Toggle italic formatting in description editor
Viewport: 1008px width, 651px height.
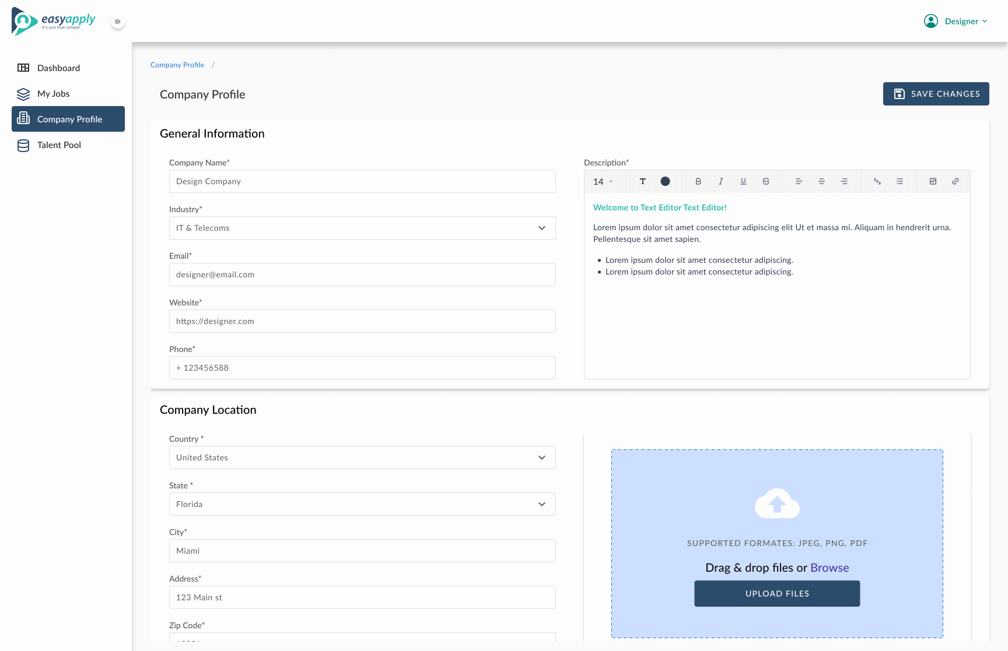tap(720, 181)
